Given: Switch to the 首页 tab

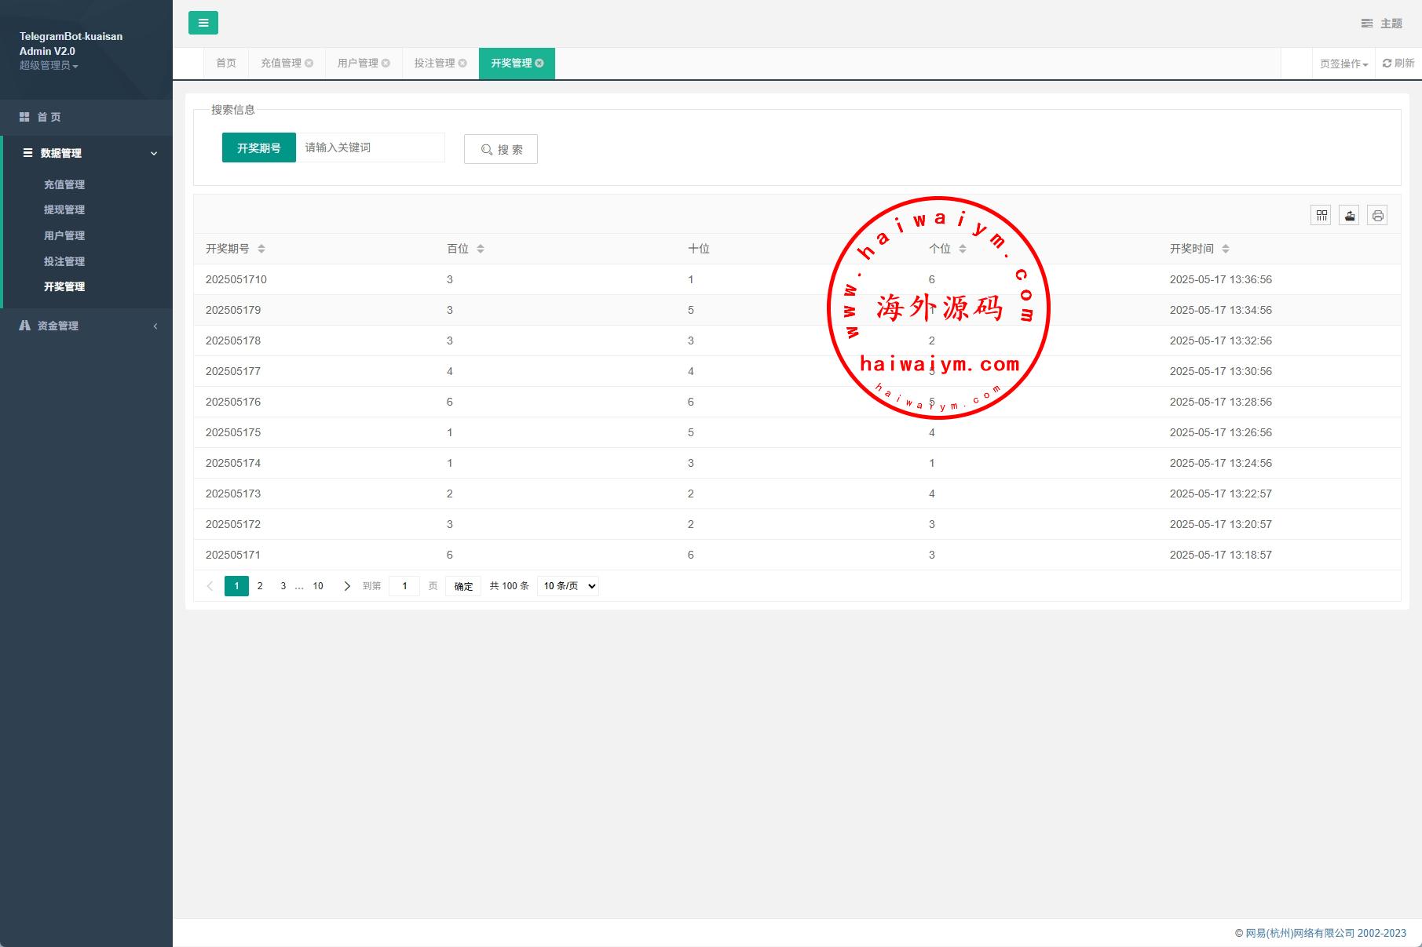Looking at the screenshot, I should pyautogui.click(x=226, y=64).
